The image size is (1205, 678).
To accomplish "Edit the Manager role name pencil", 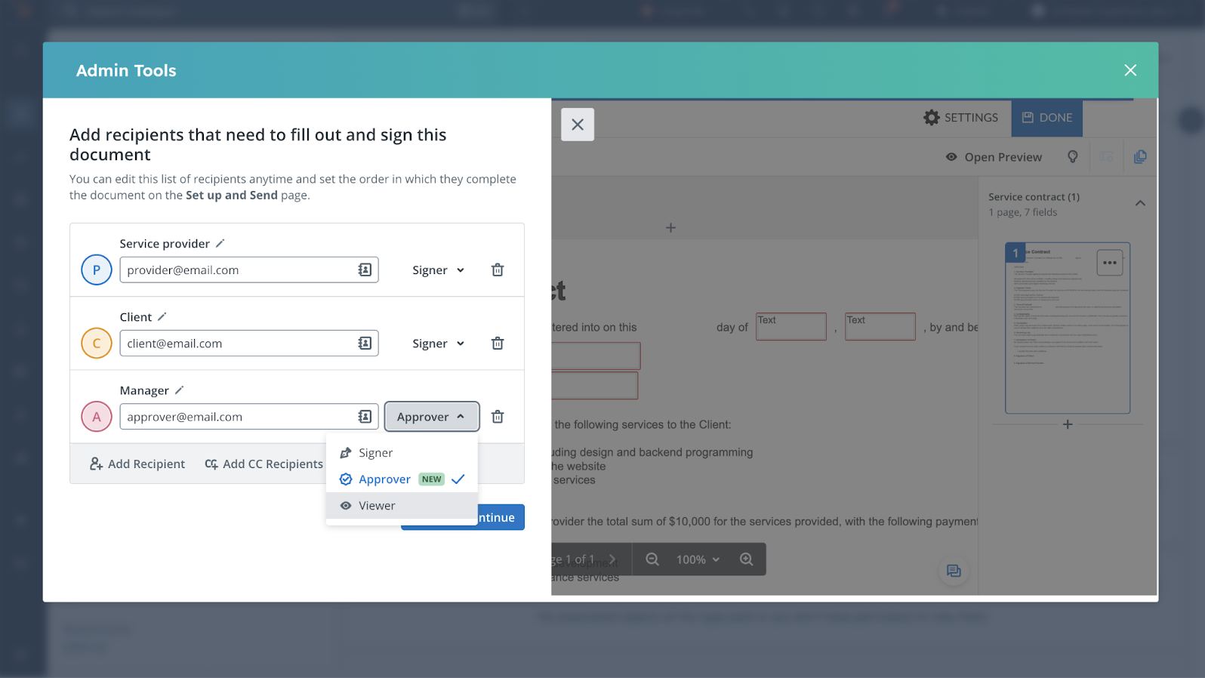I will click(179, 390).
